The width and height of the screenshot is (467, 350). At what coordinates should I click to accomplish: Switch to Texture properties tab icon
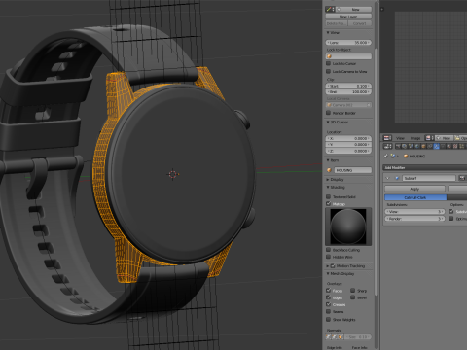tap(455, 146)
